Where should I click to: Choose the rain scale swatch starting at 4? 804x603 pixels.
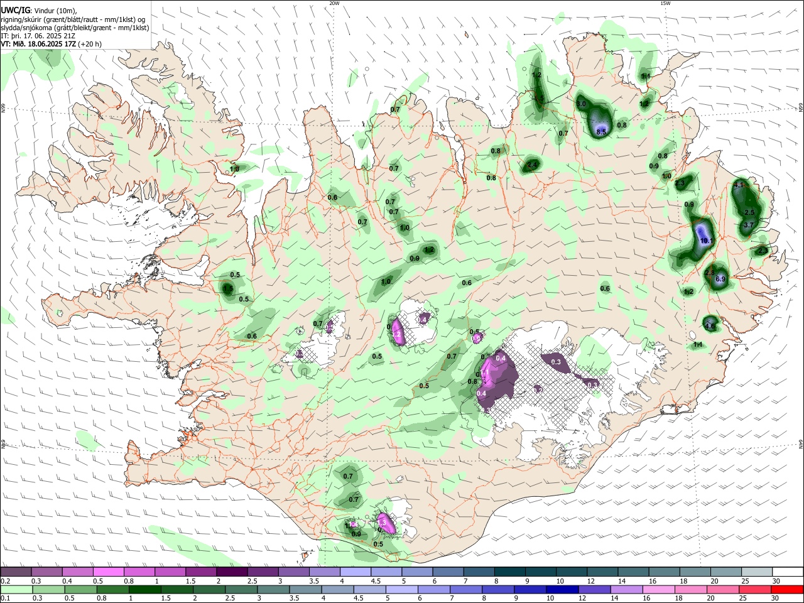(337, 590)
